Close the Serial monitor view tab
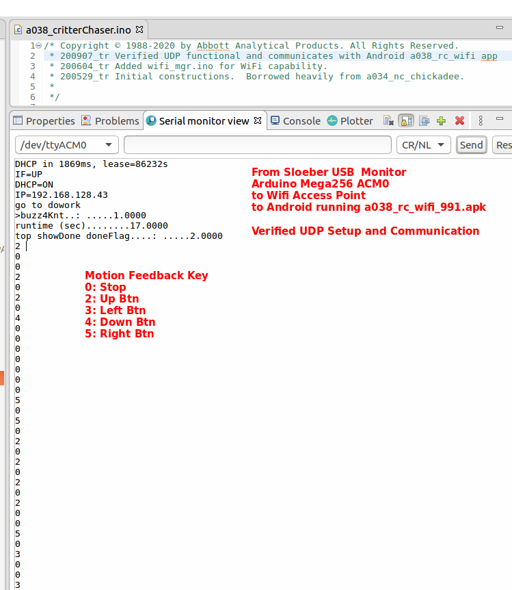The height and width of the screenshot is (590, 512). coord(258,120)
